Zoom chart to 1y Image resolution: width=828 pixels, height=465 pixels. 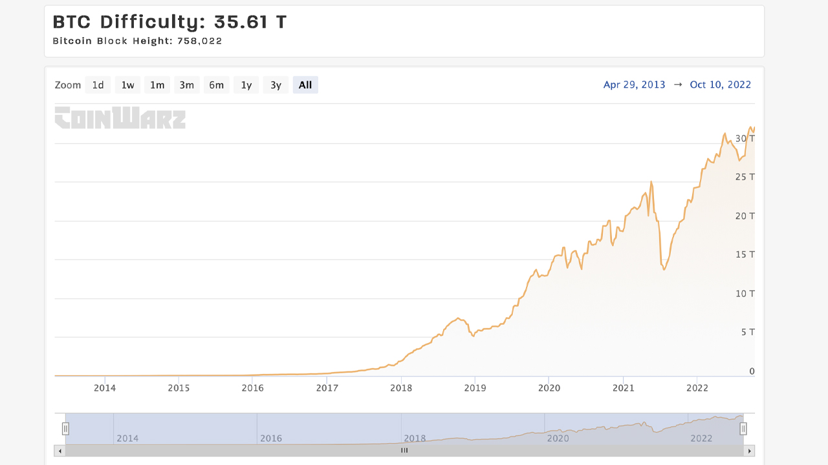(x=246, y=85)
